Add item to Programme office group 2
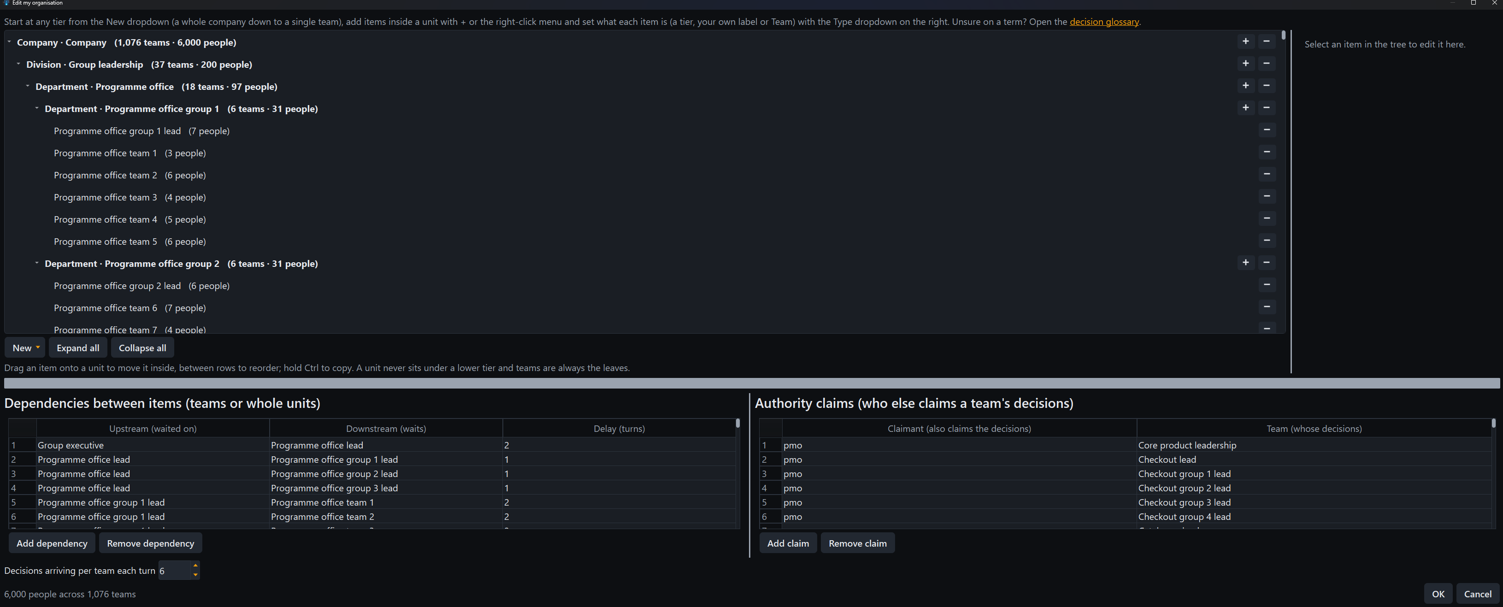This screenshot has height=607, width=1503. (x=1245, y=263)
